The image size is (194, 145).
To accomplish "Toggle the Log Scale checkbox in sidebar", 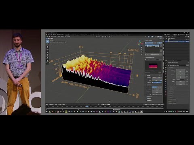I will tap(152, 83).
